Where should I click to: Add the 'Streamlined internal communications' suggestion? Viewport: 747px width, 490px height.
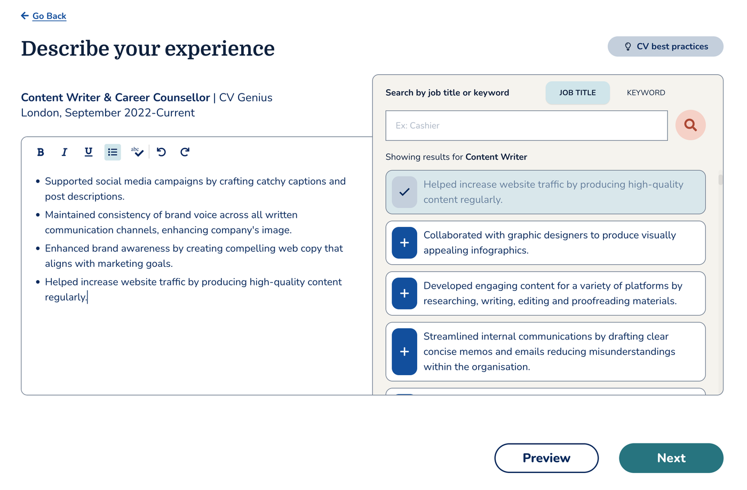coord(404,352)
